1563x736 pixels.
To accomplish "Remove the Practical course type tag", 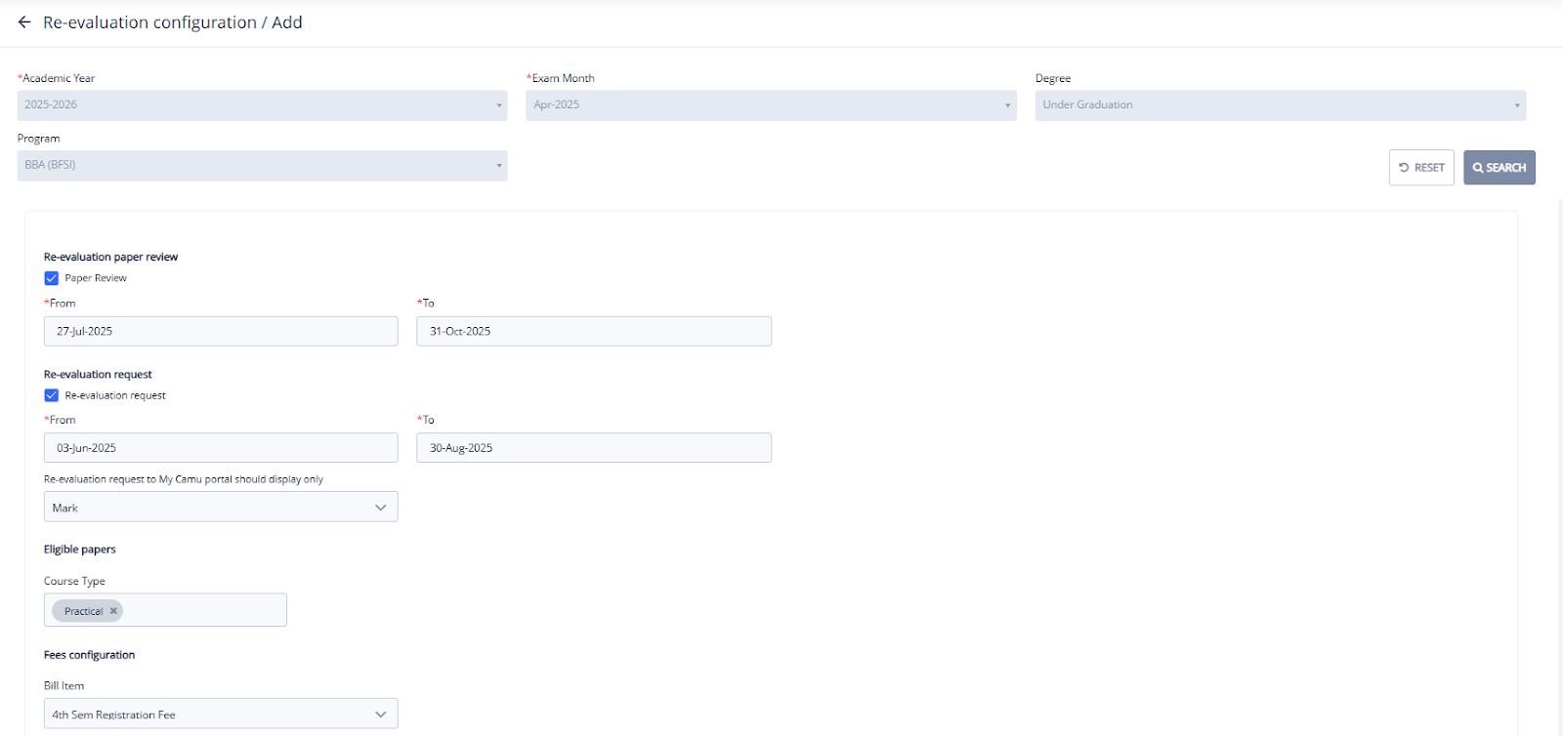I will pos(113,611).
